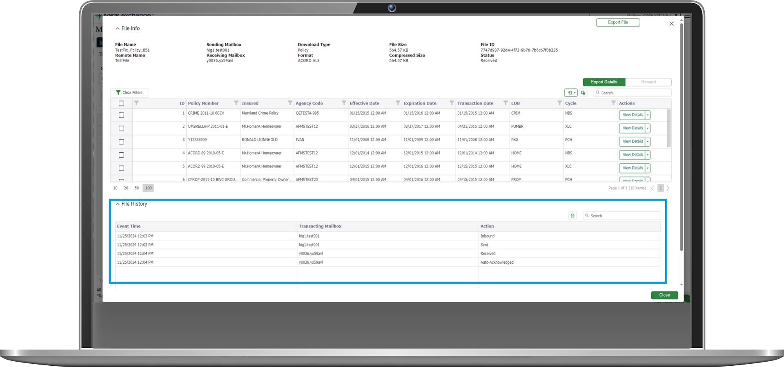The width and height of the screenshot is (784, 367).
Task: Select the checkbox for CRIME 2011-10 6CCV row
Action: click(x=121, y=115)
